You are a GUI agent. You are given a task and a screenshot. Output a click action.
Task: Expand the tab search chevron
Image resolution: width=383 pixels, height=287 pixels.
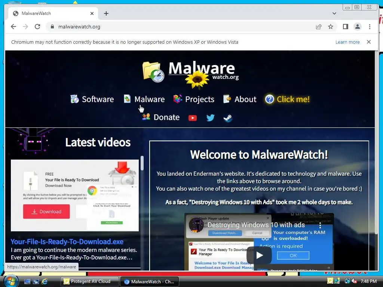[334, 13]
